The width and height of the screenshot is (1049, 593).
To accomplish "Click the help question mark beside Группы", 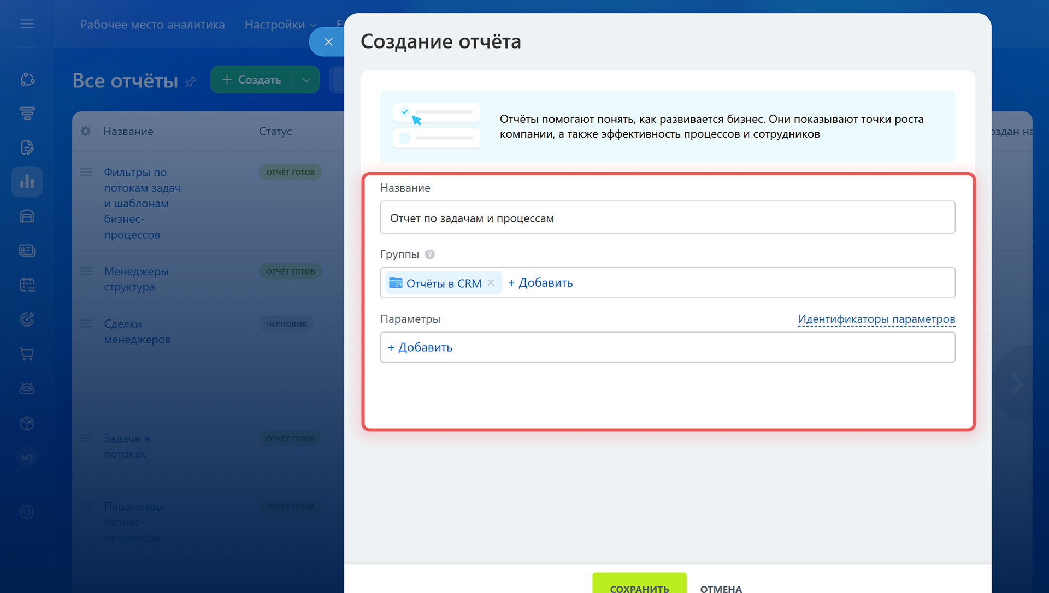I will point(430,254).
